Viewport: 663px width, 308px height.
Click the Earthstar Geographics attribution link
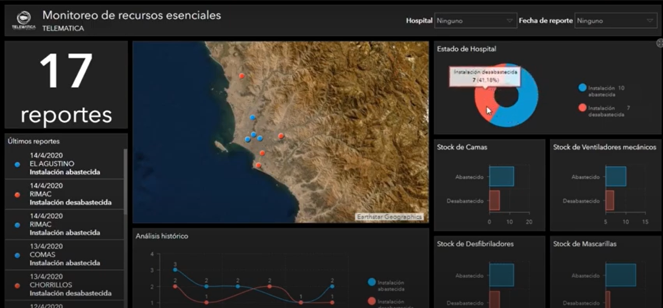tap(389, 217)
